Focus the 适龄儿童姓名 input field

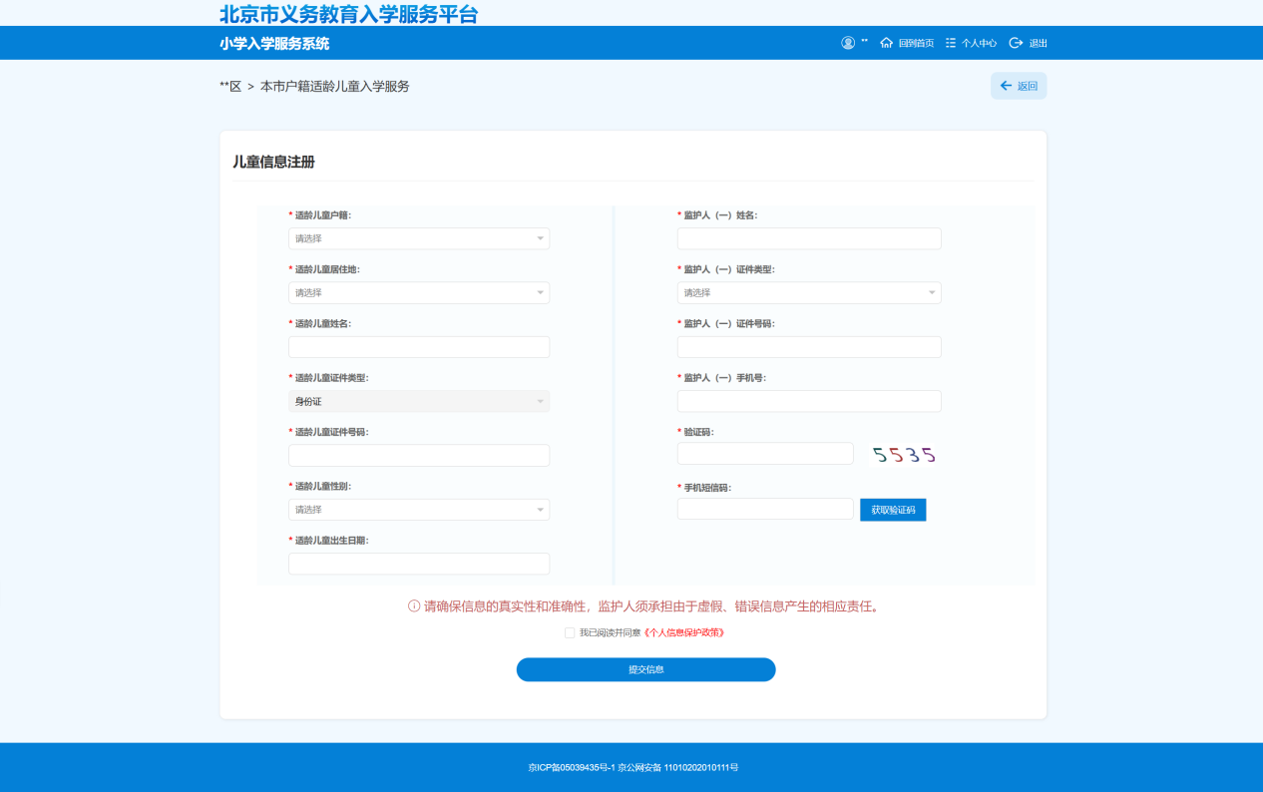(419, 346)
